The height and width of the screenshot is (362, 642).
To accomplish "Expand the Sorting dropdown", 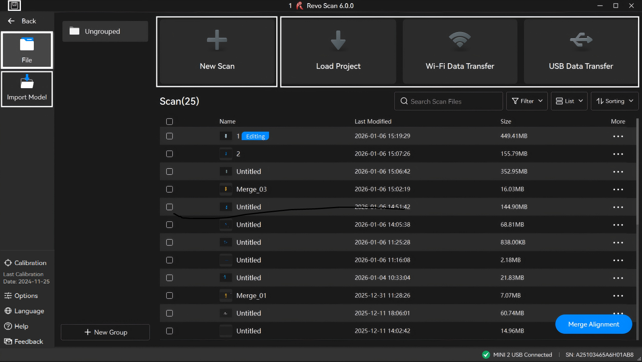I will 614,101.
